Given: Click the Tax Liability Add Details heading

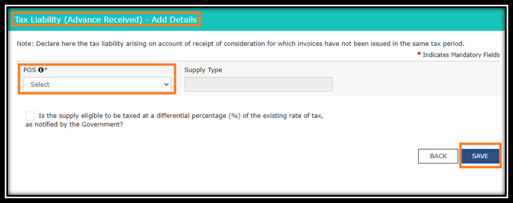Looking at the screenshot, I should pos(106,20).
